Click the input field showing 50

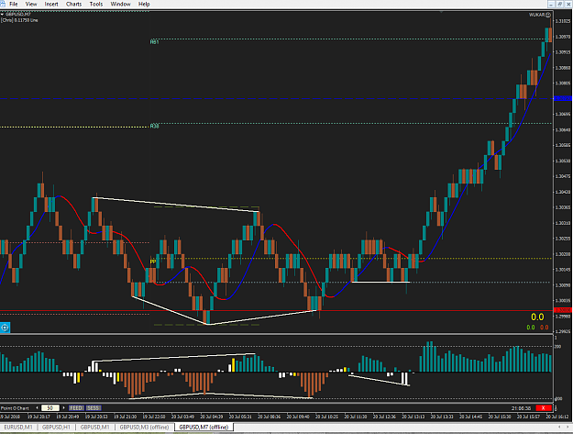coord(50,407)
